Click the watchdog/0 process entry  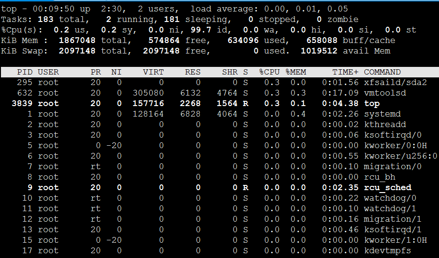(390, 198)
